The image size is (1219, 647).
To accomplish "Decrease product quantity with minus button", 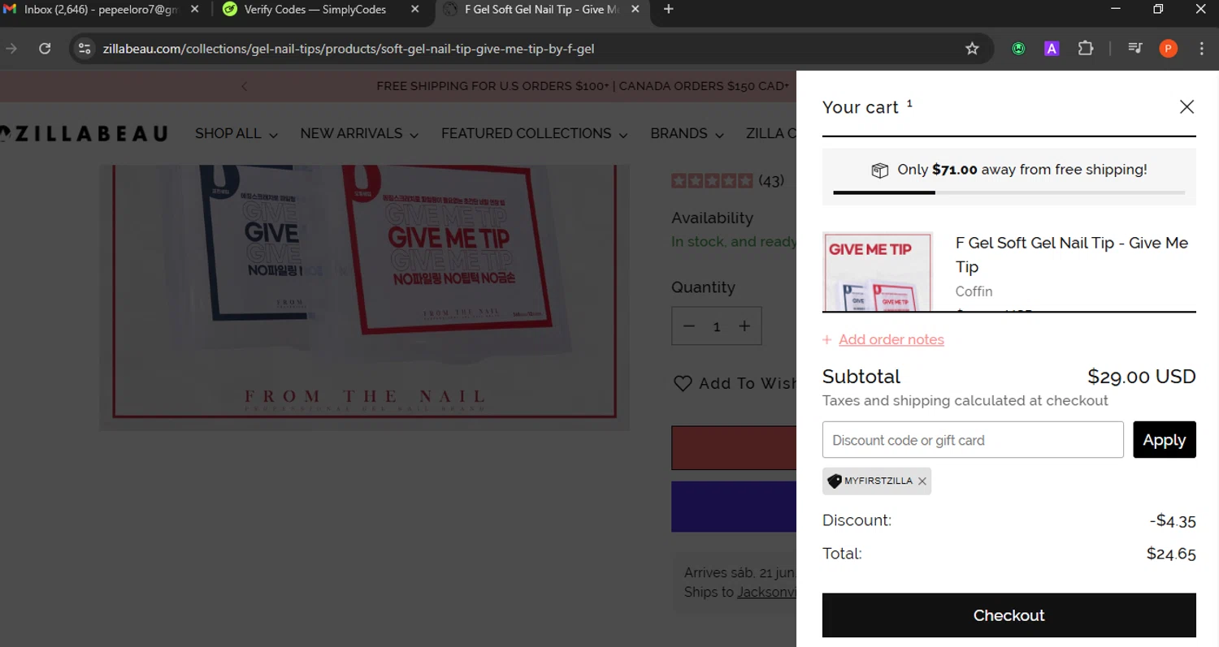I will coord(689,326).
